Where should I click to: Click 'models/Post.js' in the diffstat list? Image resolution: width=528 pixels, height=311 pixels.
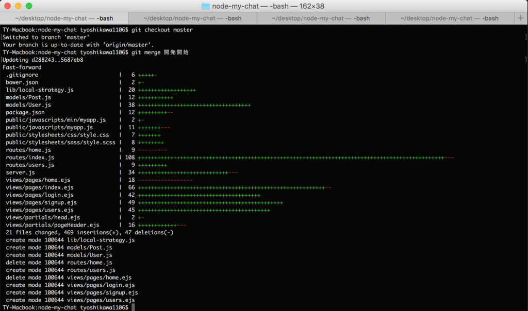point(28,97)
